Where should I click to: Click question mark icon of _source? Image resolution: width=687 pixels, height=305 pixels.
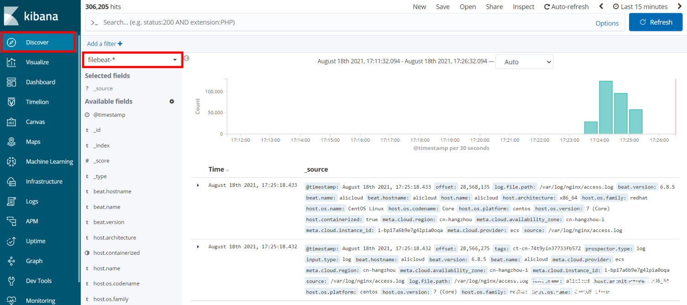[x=87, y=88]
